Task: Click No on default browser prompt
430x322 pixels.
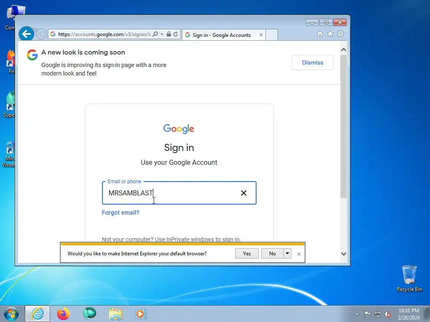Action: point(272,254)
